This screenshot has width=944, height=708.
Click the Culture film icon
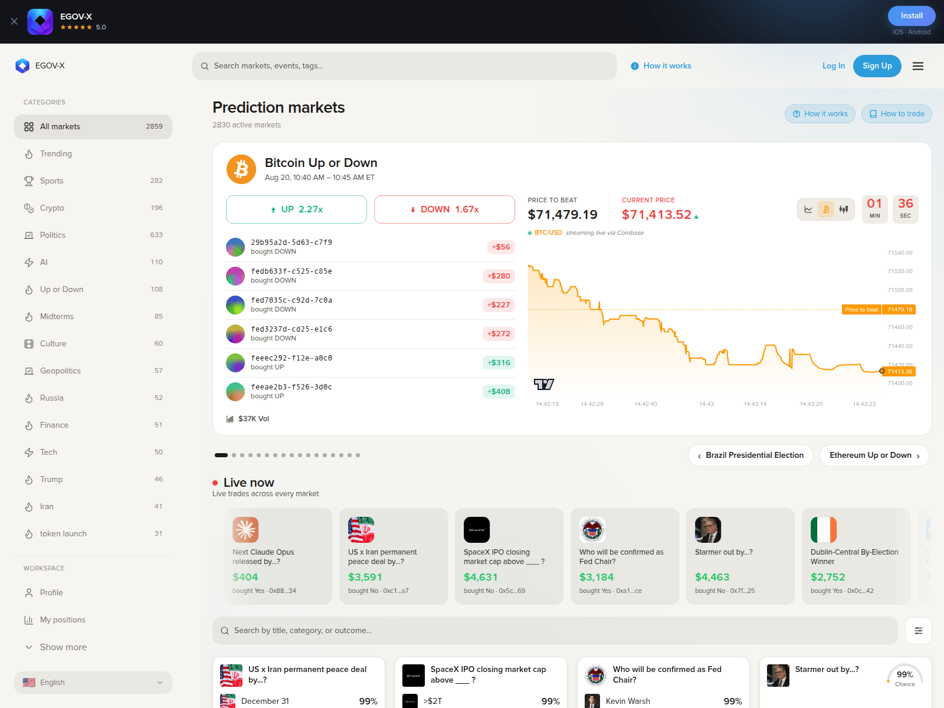coord(29,344)
